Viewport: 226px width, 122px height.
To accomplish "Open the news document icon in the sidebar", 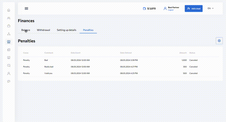I will (9, 50).
